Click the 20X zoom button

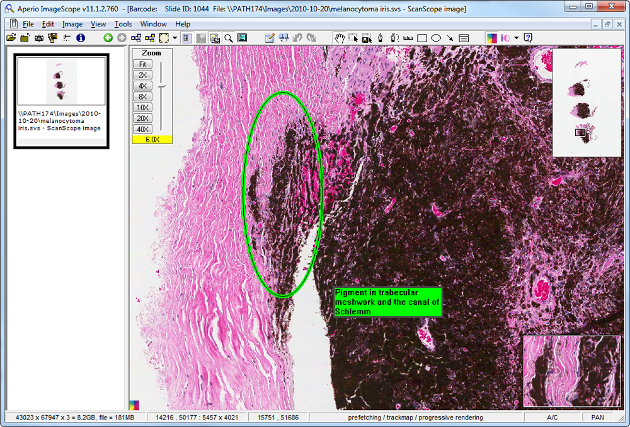[x=143, y=118]
